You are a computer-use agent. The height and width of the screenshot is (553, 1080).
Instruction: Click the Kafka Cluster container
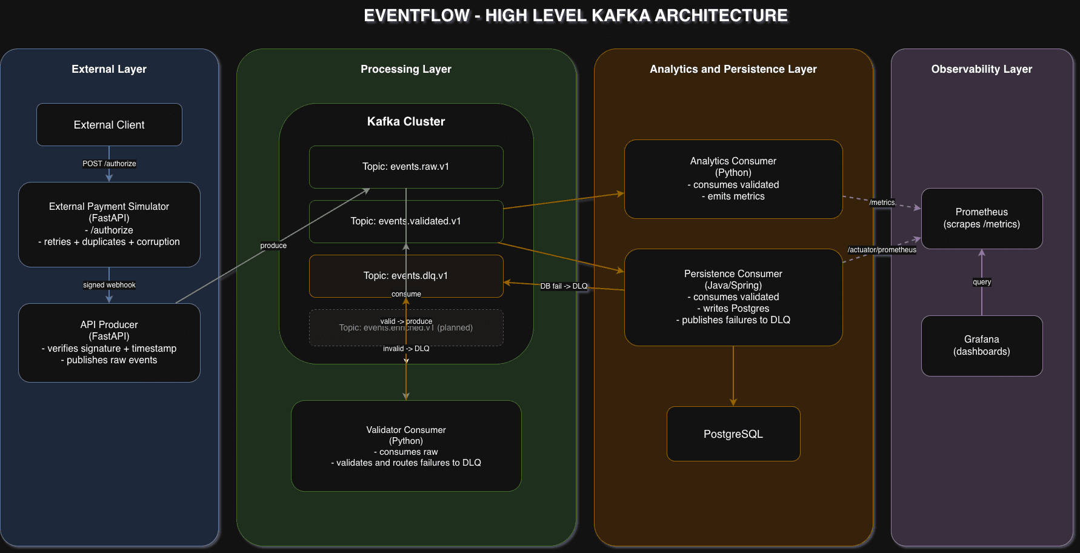[x=405, y=121]
